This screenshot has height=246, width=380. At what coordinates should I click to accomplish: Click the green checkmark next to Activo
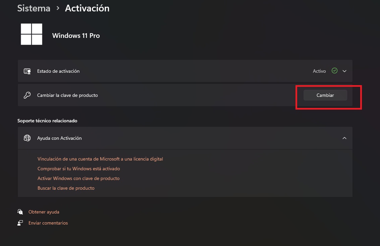point(334,71)
